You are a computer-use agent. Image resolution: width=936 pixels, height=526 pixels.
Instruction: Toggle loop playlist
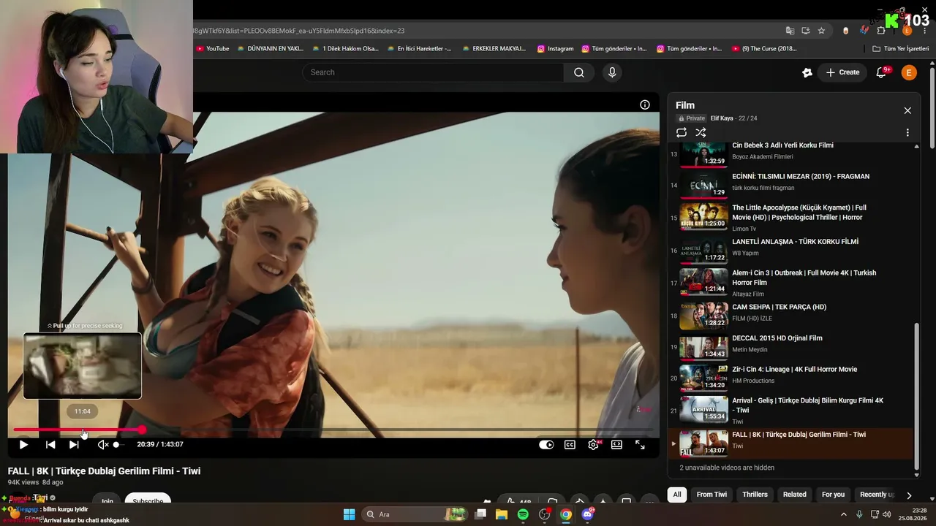pos(682,132)
